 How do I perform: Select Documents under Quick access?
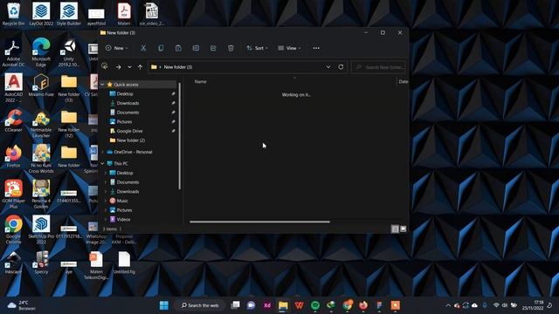coord(128,113)
